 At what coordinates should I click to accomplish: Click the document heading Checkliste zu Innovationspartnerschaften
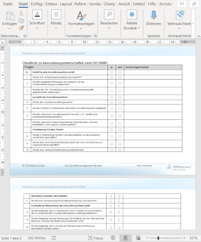coord(65,63)
